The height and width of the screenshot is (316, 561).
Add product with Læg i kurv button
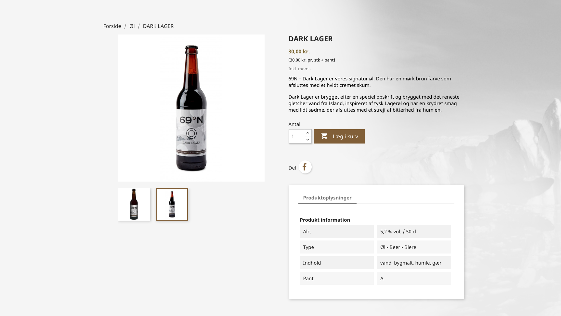click(x=339, y=136)
